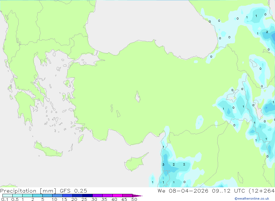Click the '50' legend scale label
This screenshot has width=275, height=201.
[x=134, y=199]
